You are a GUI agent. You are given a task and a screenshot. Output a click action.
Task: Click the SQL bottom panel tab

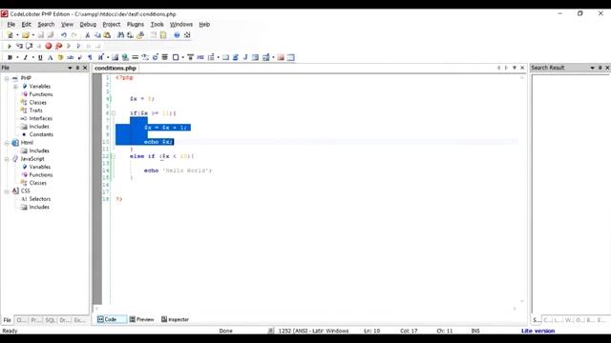click(x=51, y=320)
